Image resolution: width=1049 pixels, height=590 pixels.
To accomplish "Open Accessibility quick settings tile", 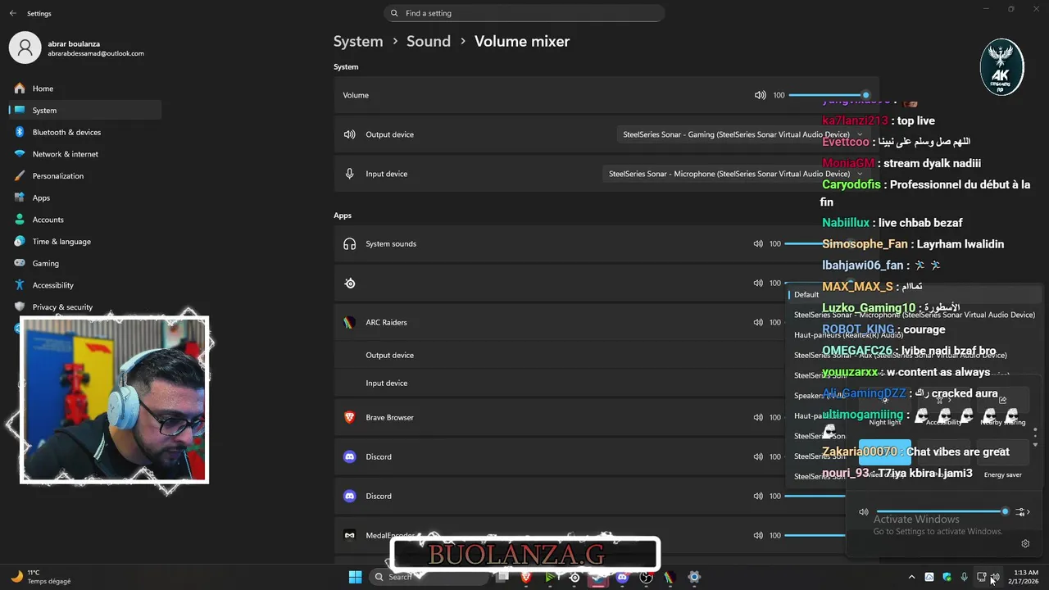I will (x=943, y=400).
